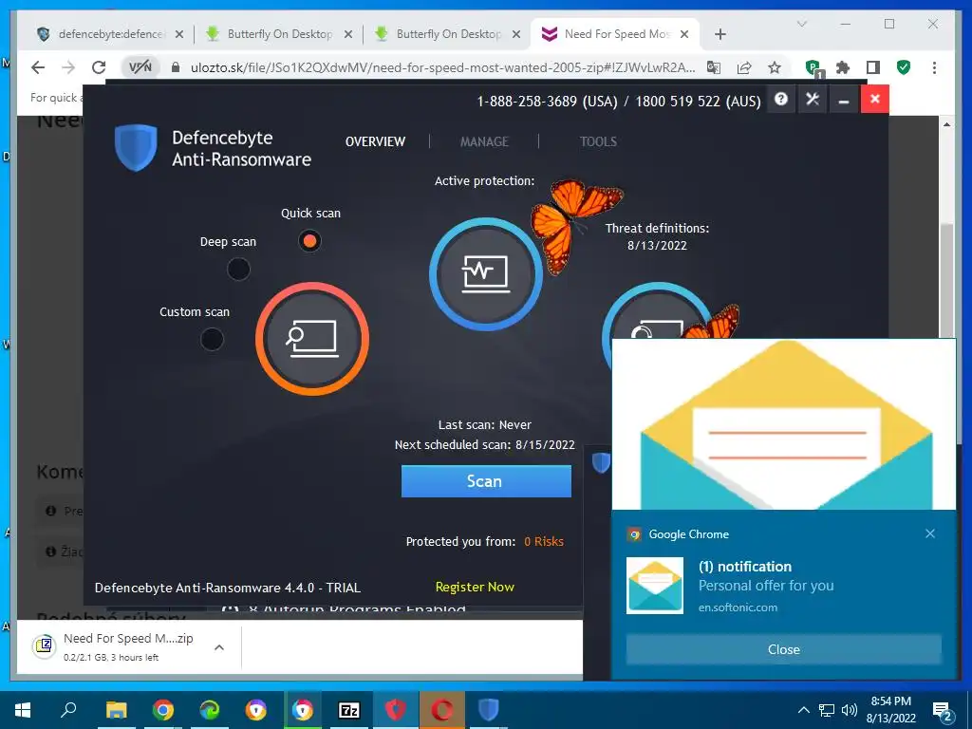972x729 pixels.
Task: Close the Google Chrome notification with X
Action: coord(930,533)
